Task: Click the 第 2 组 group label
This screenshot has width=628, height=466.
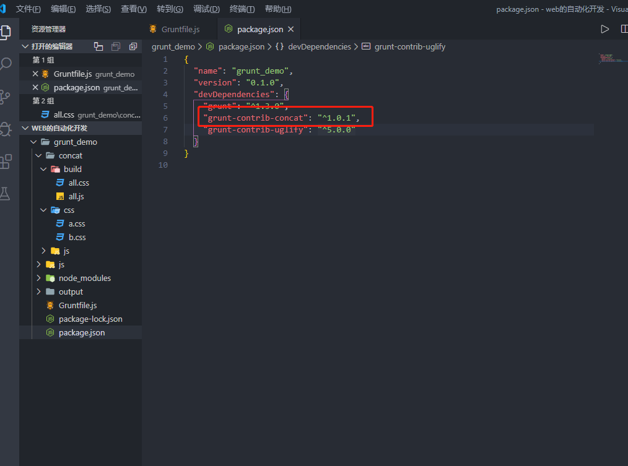Action: [43, 101]
